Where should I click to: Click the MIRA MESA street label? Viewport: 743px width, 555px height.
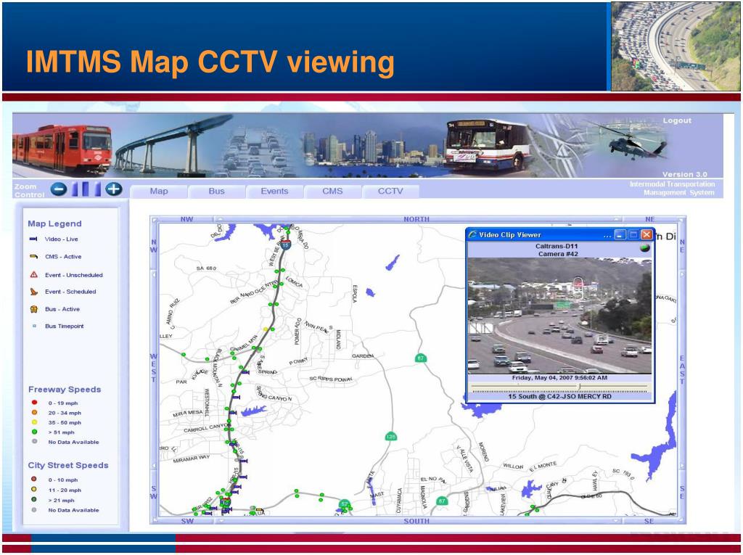click(x=188, y=414)
